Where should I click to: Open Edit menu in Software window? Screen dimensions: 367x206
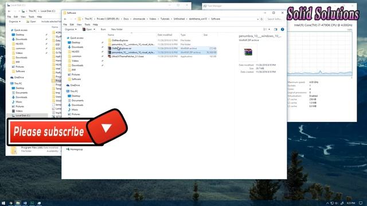click(72, 25)
